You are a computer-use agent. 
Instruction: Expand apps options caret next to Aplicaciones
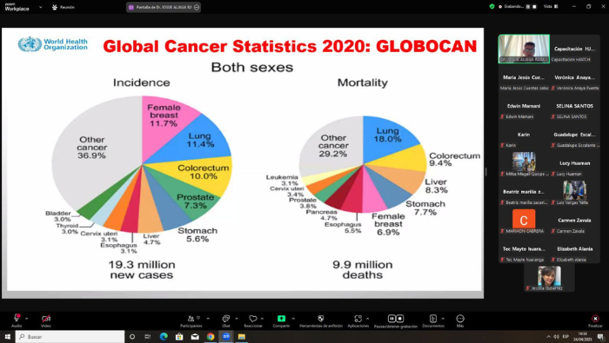[367, 319]
